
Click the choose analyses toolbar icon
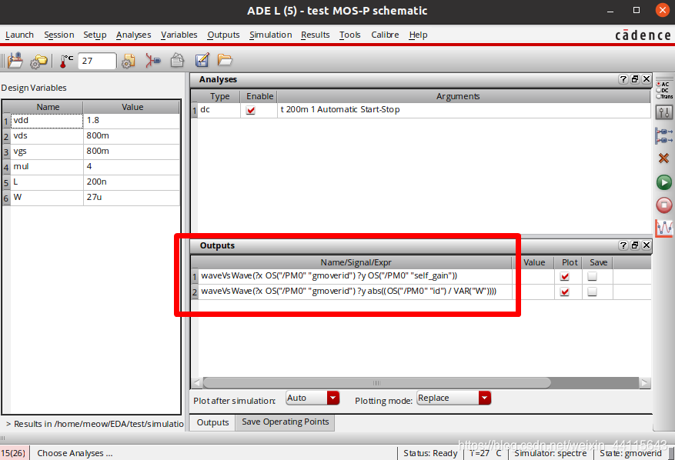(x=152, y=61)
